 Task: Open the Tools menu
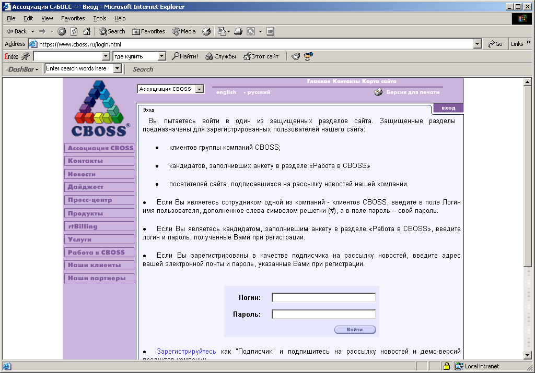point(100,18)
